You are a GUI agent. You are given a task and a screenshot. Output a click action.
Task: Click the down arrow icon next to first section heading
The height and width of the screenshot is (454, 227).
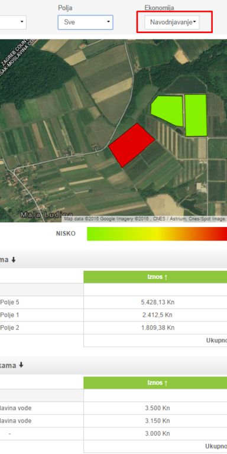pyautogui.click(x=14, y=260)
